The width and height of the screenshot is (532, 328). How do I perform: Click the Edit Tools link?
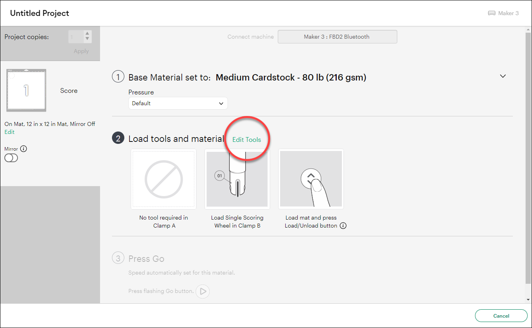tap(247, 139)
